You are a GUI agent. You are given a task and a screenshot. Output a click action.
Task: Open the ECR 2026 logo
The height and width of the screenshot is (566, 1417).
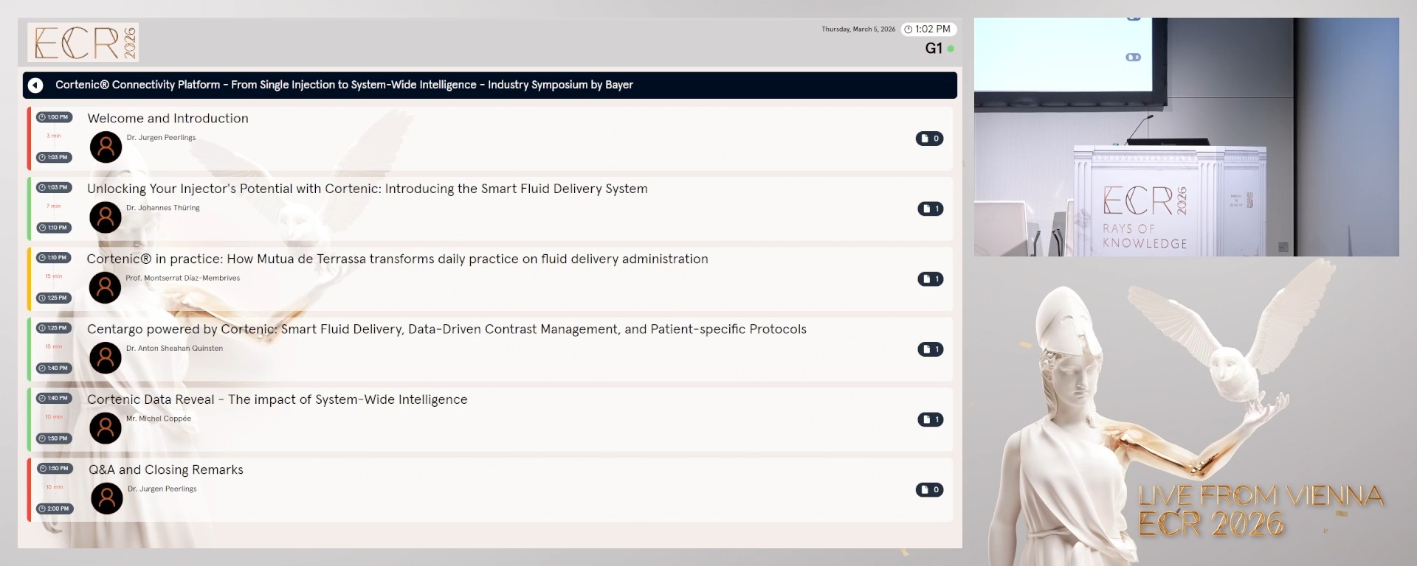[x=83, y=42]
